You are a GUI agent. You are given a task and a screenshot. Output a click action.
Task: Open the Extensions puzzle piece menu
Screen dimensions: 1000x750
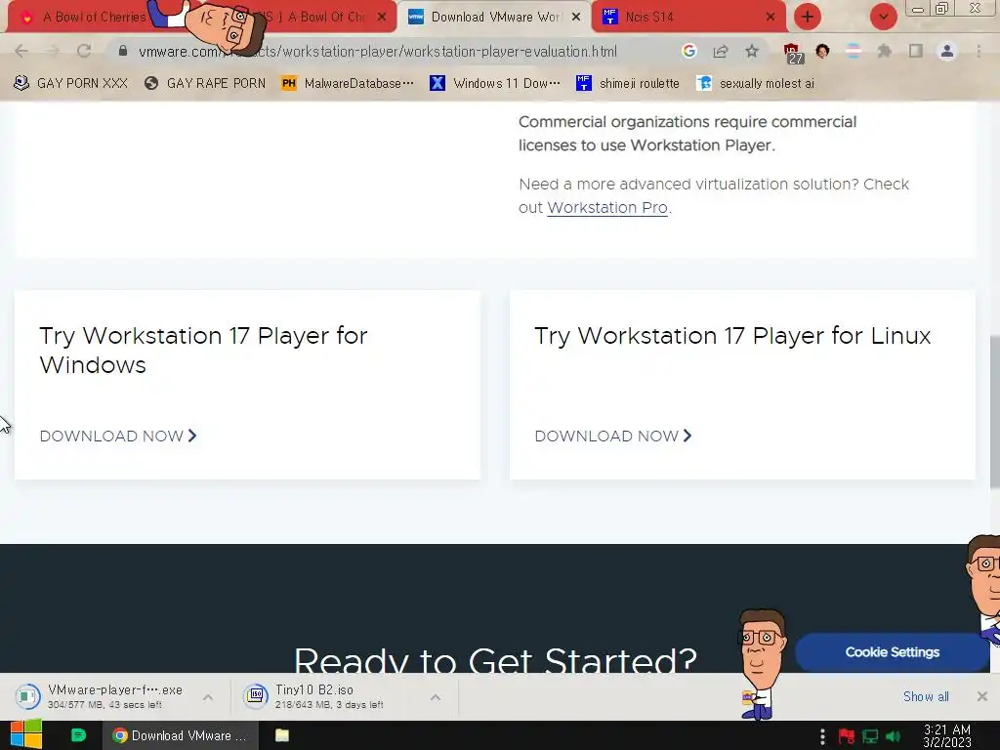[x=884, y=51]
